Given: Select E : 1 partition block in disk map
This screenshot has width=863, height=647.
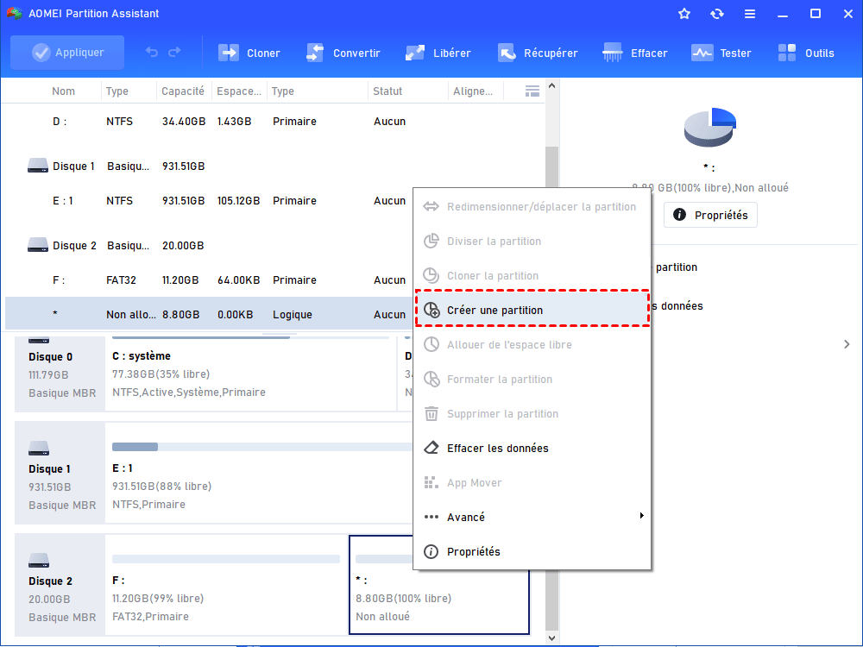Looking at the screenshot, I should (x=260, y=473).
